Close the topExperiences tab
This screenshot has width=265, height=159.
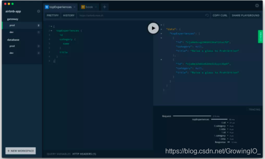coord(74,7)
